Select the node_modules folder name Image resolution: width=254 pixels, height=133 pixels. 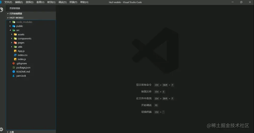24,22
